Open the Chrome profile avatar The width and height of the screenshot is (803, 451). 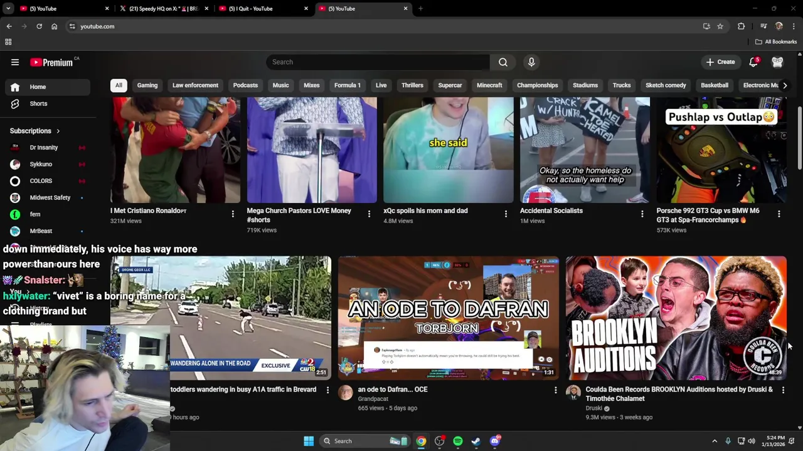click(779, 26)
